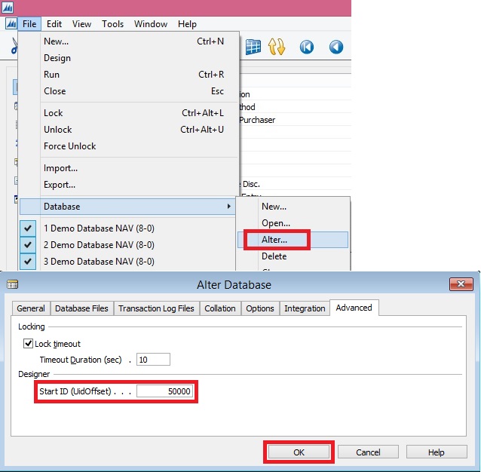Click the Timeout Duration field
The height and width of the screenshot is (472, 481).
(x=153, y=360)
